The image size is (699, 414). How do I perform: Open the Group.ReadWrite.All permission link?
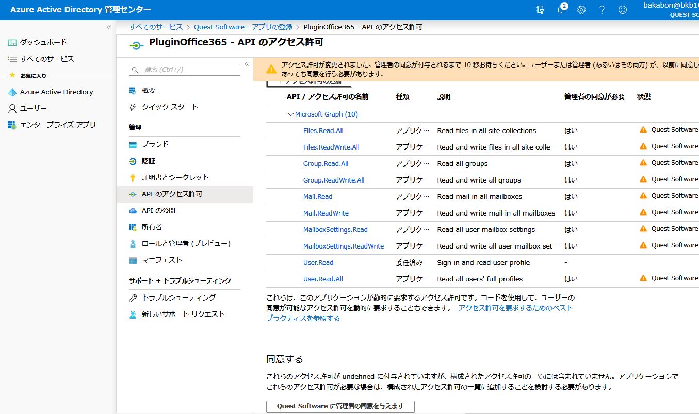coord(334,180)
